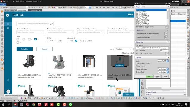
Task: Click the Install Postprocessor icon
Action: pos(166,37)
